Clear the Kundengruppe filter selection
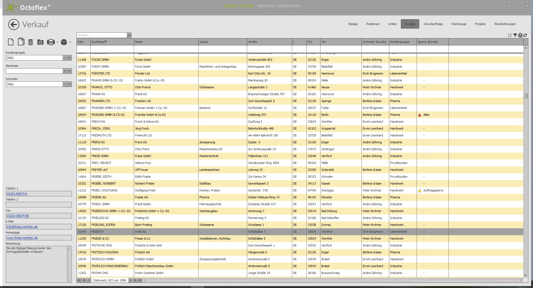Viewport: 533px width, 288px height. (70, 58)
